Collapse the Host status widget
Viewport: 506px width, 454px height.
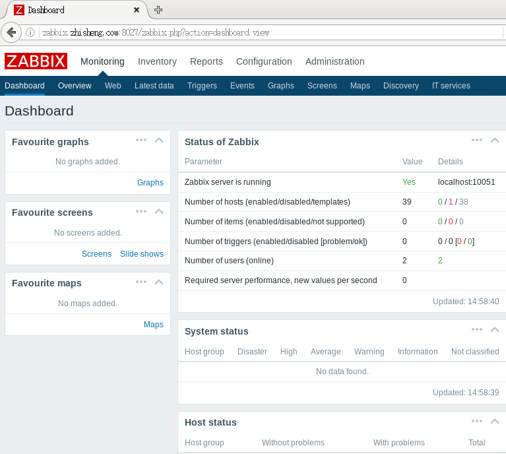(495, 421)
